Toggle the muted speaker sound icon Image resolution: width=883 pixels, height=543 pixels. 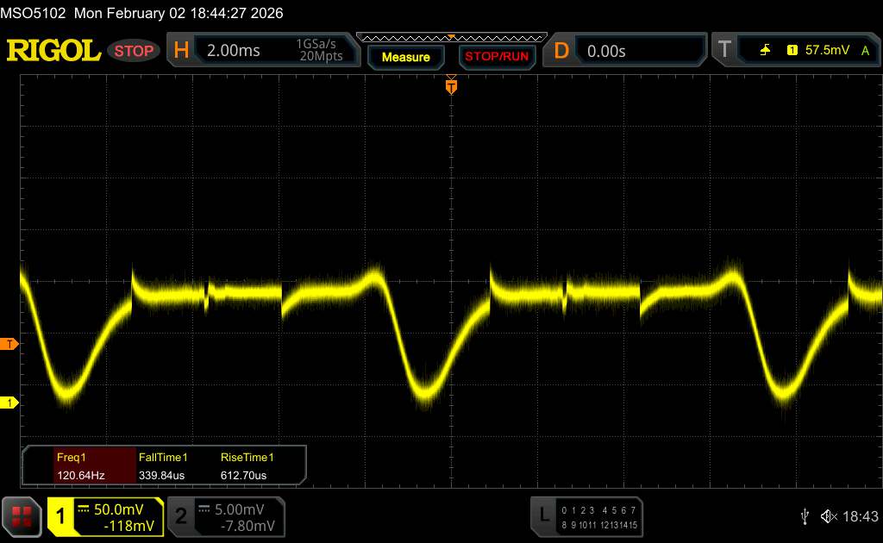coord(829,515)
